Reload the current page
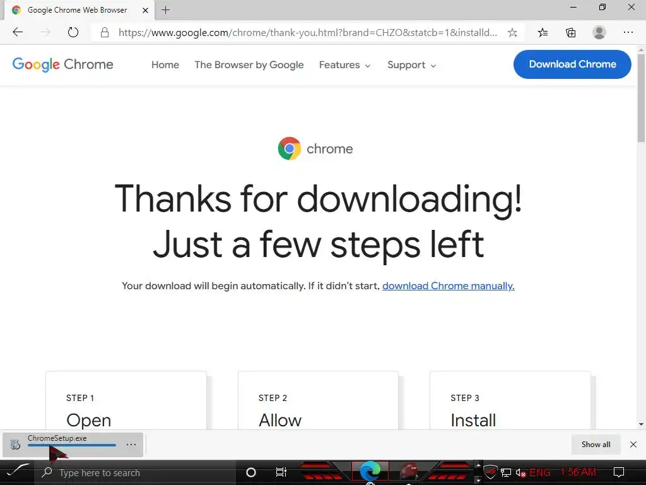The image size is (646, 485). [x=73, y=32]
